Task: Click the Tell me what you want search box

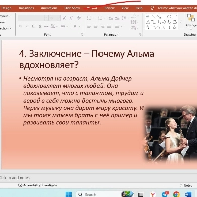Action: (x=173, y=8)
